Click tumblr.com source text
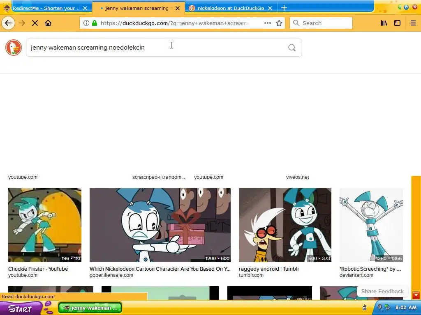The width and height of the screenshot is (421, 315). pos(251,275)
